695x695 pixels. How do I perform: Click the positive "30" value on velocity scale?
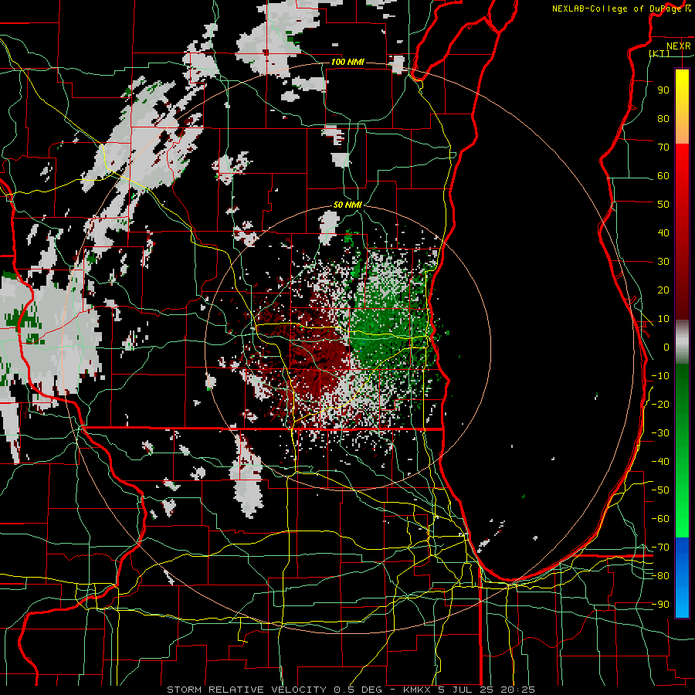click(x=663, y=262)
